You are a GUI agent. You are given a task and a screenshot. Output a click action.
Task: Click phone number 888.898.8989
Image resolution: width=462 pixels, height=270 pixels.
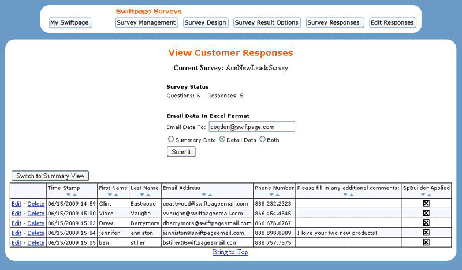[273, 233]
